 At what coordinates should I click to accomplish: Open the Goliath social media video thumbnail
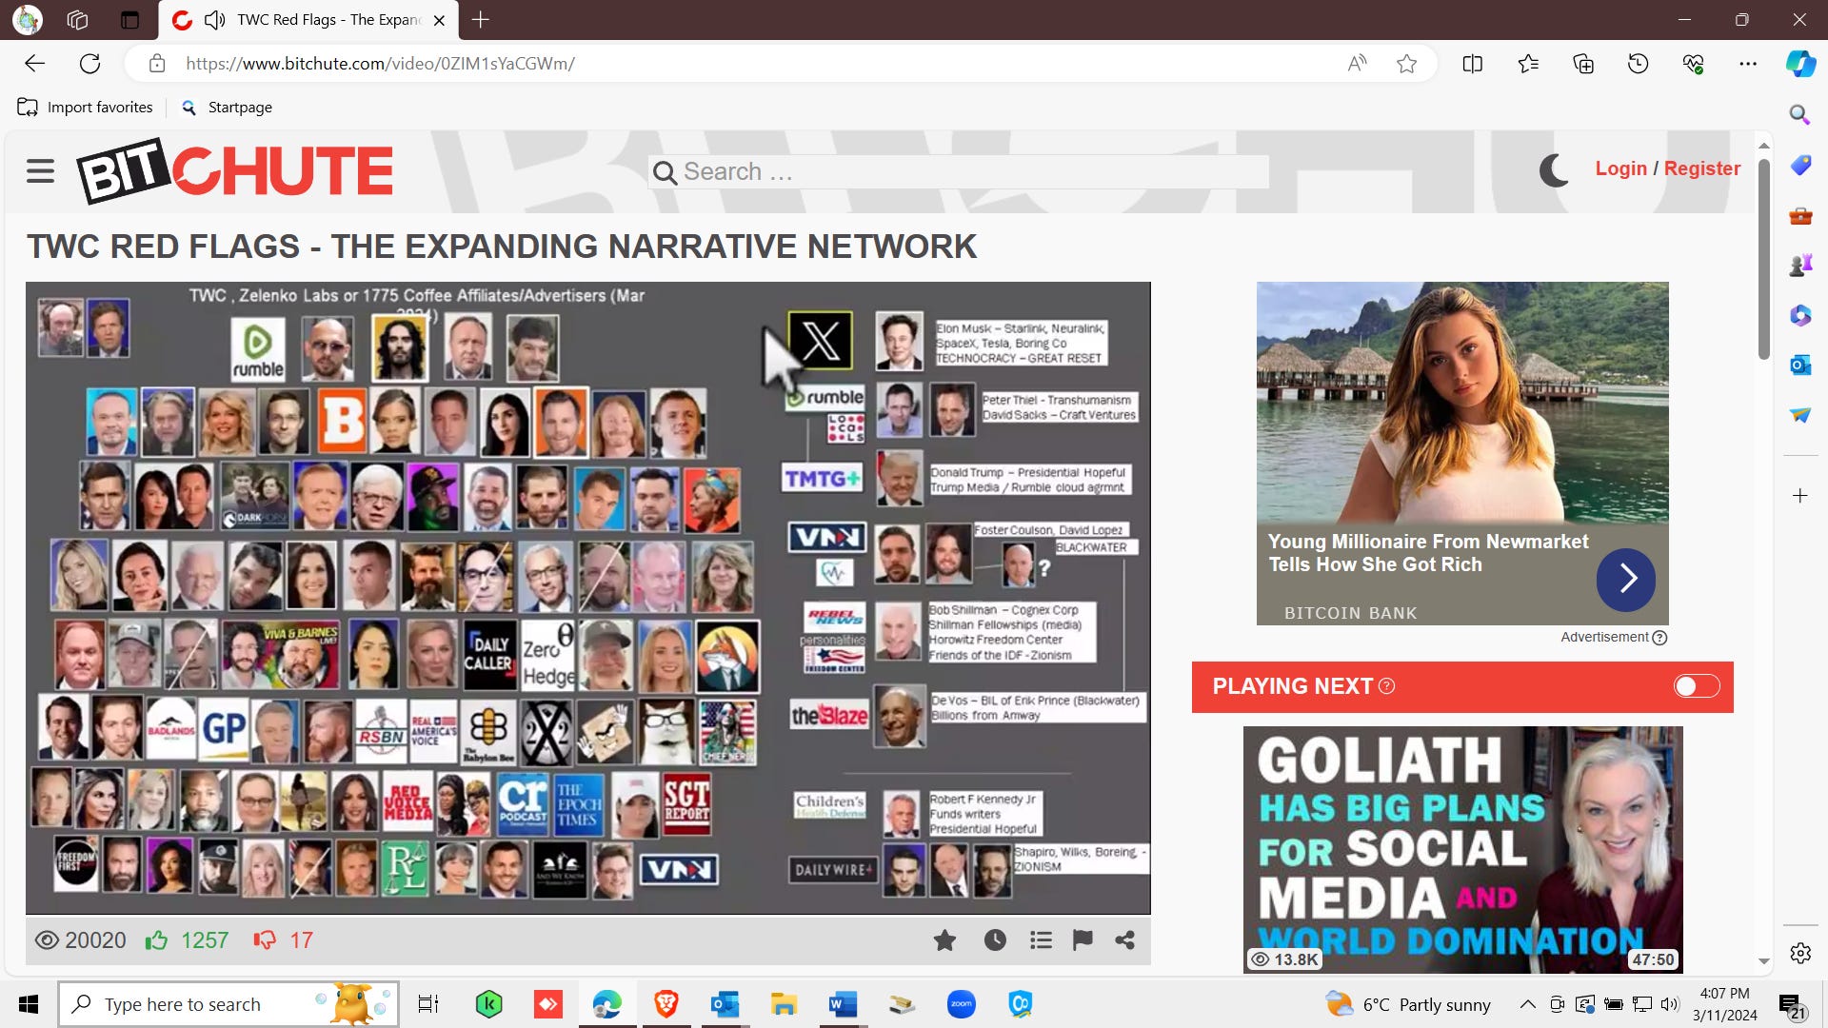[x=1462, y=850]
